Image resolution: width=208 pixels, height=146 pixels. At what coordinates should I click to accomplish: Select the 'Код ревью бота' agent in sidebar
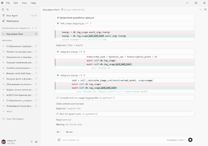click(x=20, y=34)
